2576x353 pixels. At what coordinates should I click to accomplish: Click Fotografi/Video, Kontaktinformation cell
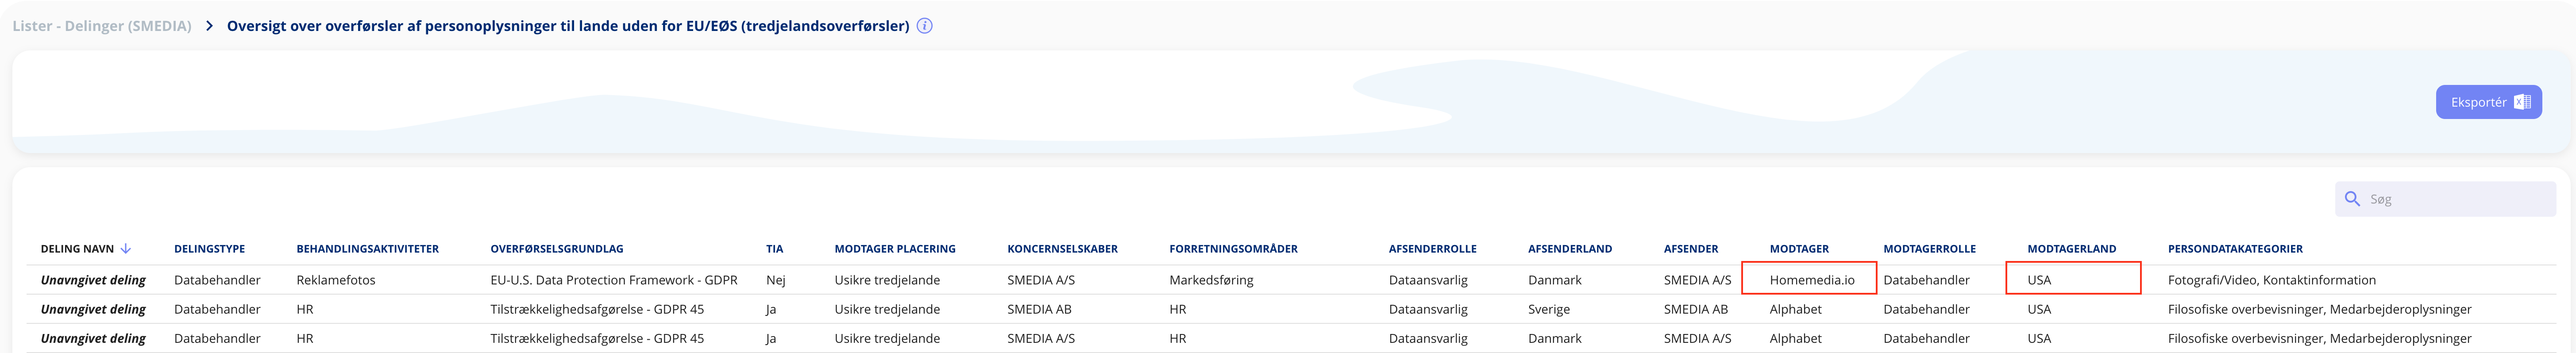2271,280
